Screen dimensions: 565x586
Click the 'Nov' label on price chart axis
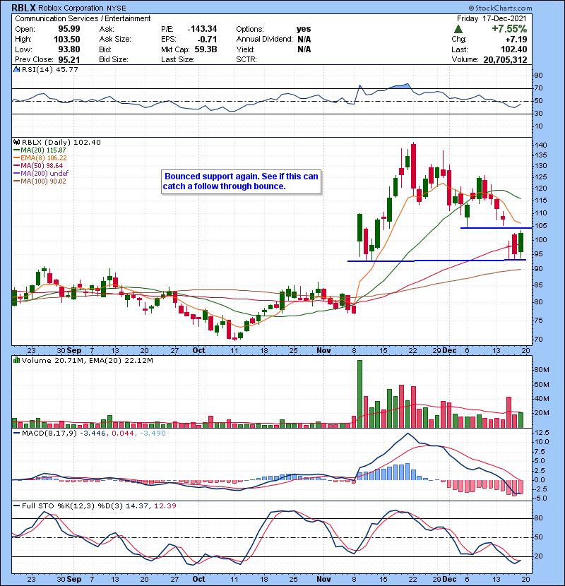click(x=323, y=350)
